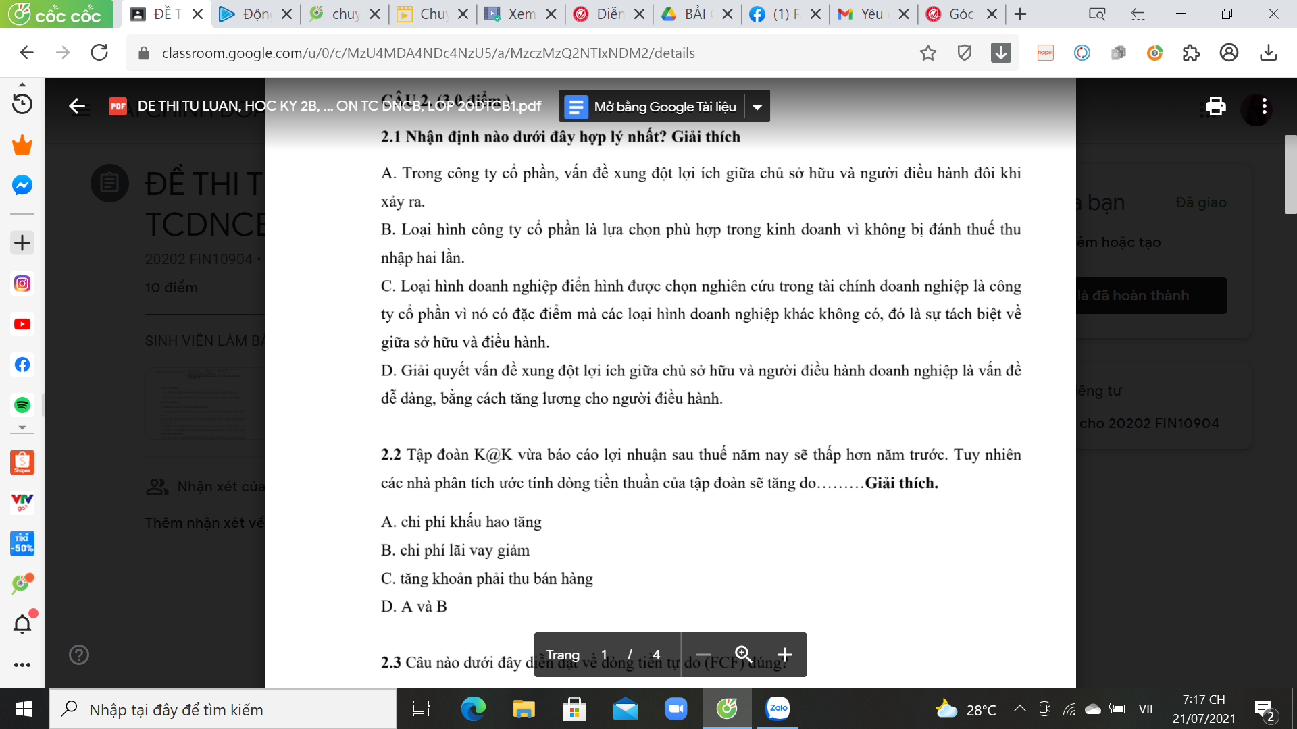The height and width of the screenshot is (729, 1297).
Task: Open browser history sidebar icon
Action: coord(22,103)
